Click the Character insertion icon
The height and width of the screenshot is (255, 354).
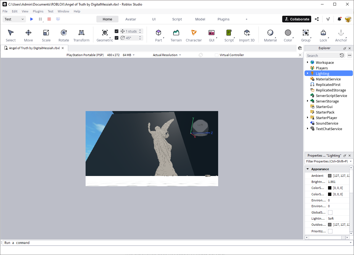pyautogui.click(x=194, y=35)
